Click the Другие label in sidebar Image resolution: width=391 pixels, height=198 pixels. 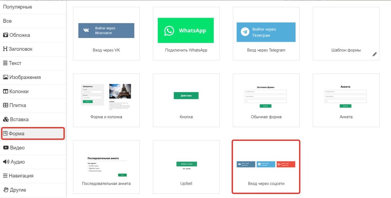18,190
